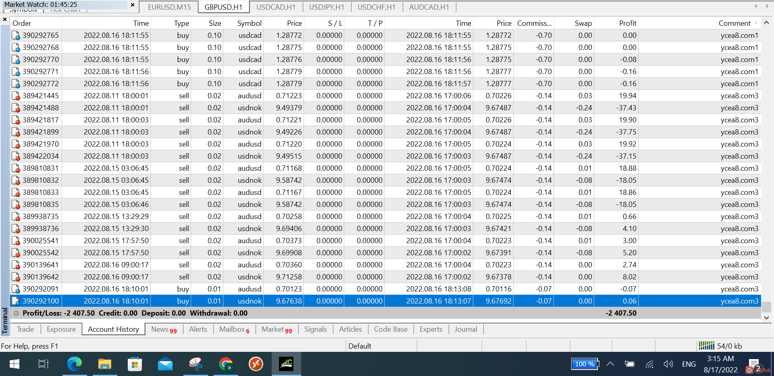The image size is (774, 376).
Task: Close the Terminal panel
Action: point(5,19)
